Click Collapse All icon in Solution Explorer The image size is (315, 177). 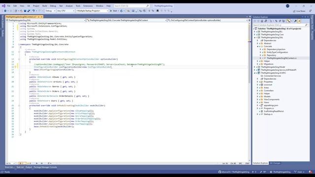click(280, 21)
